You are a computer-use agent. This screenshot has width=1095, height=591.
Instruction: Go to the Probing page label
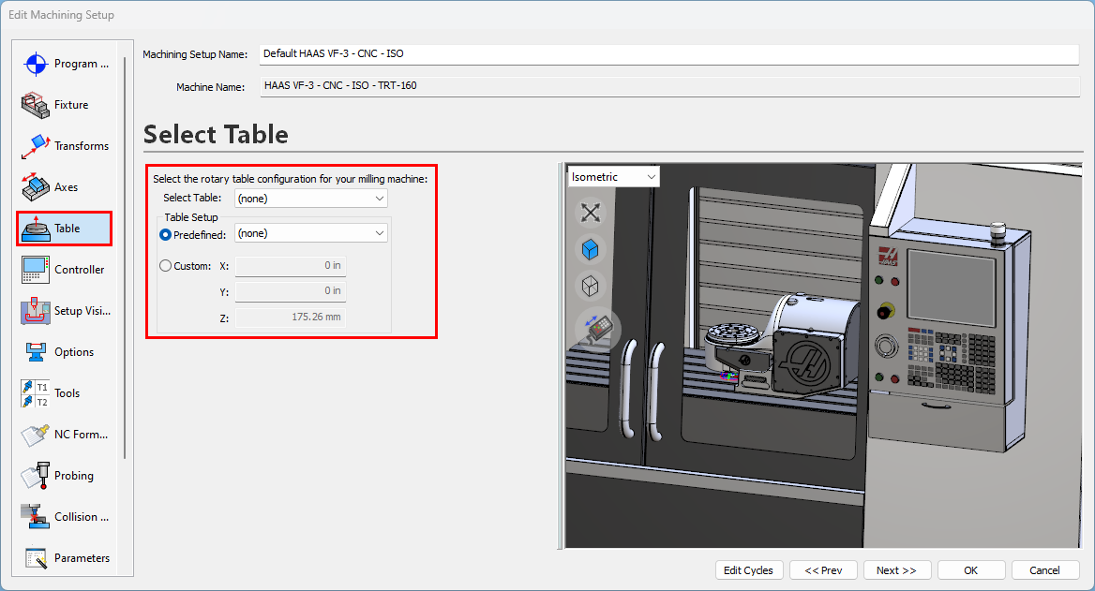[x=74, y=475]
